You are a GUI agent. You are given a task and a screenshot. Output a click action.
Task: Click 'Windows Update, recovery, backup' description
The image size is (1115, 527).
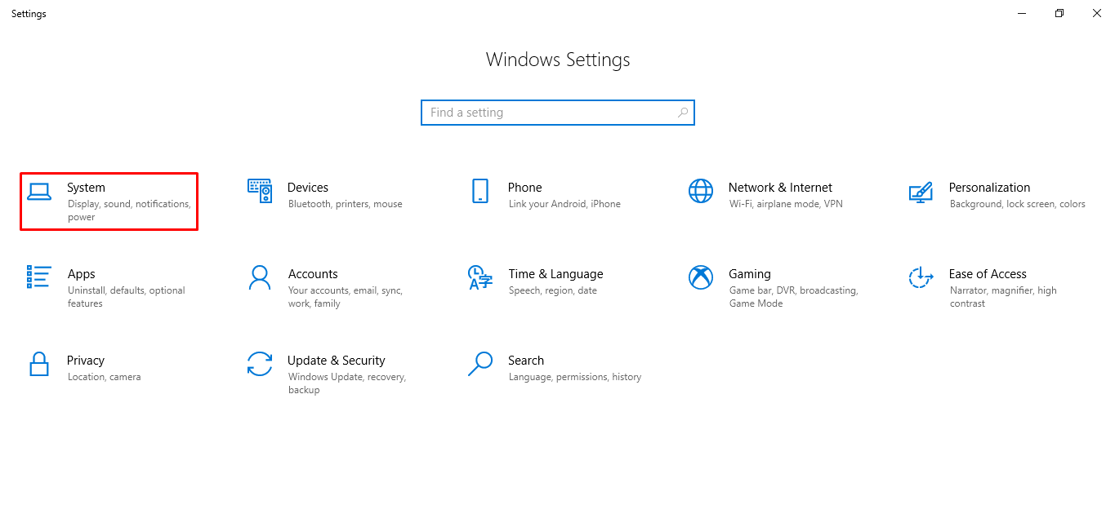tap(347, 383)
